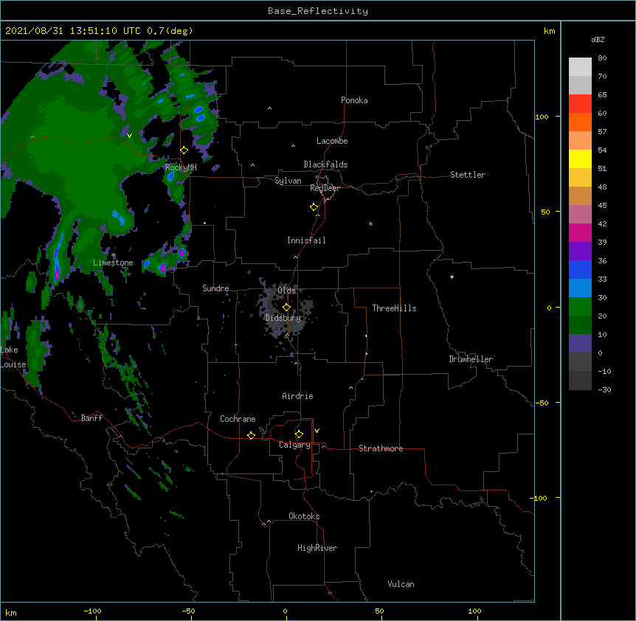Click the Airdrie city label
The width and height of the screenshot is (636, 621).
[x=298, y=396]
